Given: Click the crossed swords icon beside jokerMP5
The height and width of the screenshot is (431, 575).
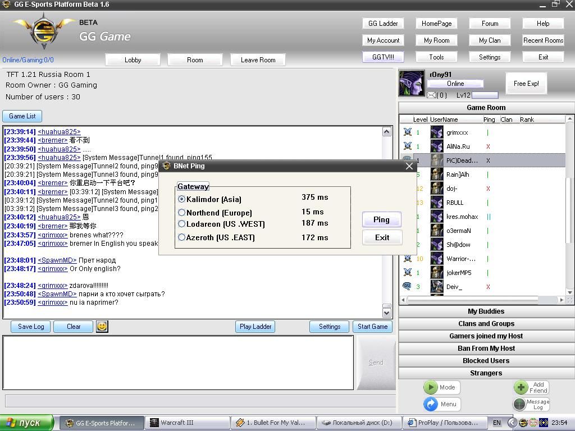Looking at the screenshot, I should tap(408, 272).
